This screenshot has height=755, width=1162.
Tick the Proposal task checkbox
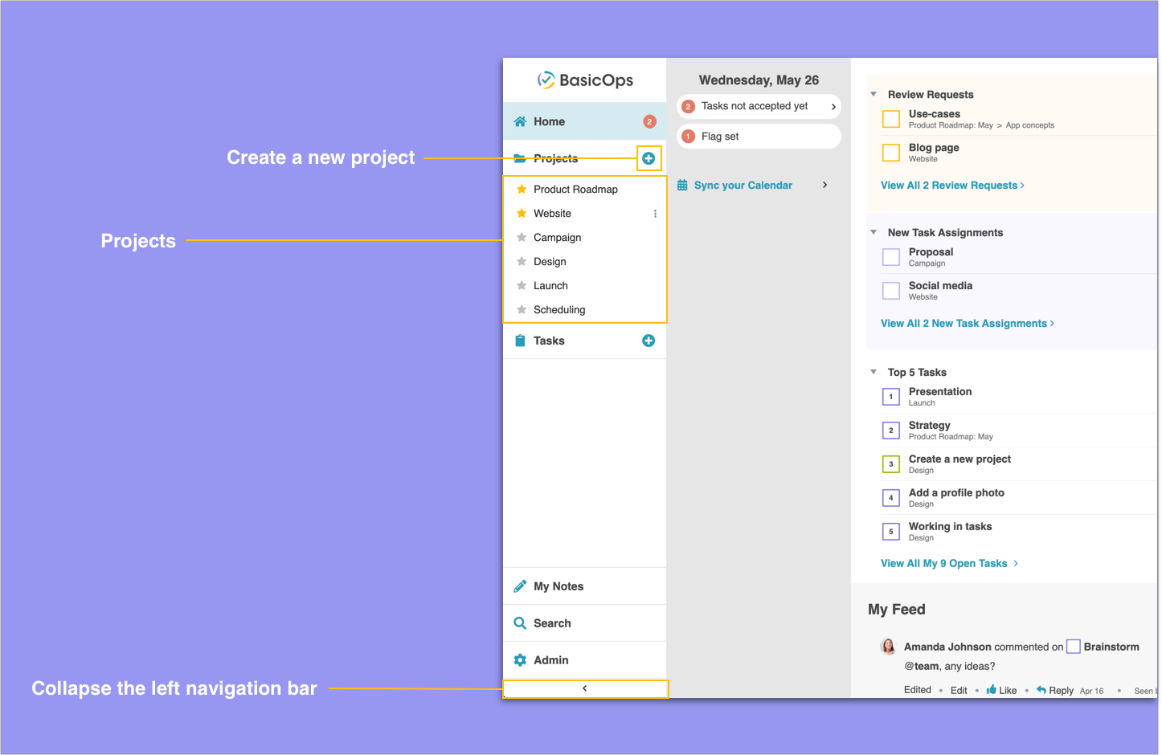point(891,257)
